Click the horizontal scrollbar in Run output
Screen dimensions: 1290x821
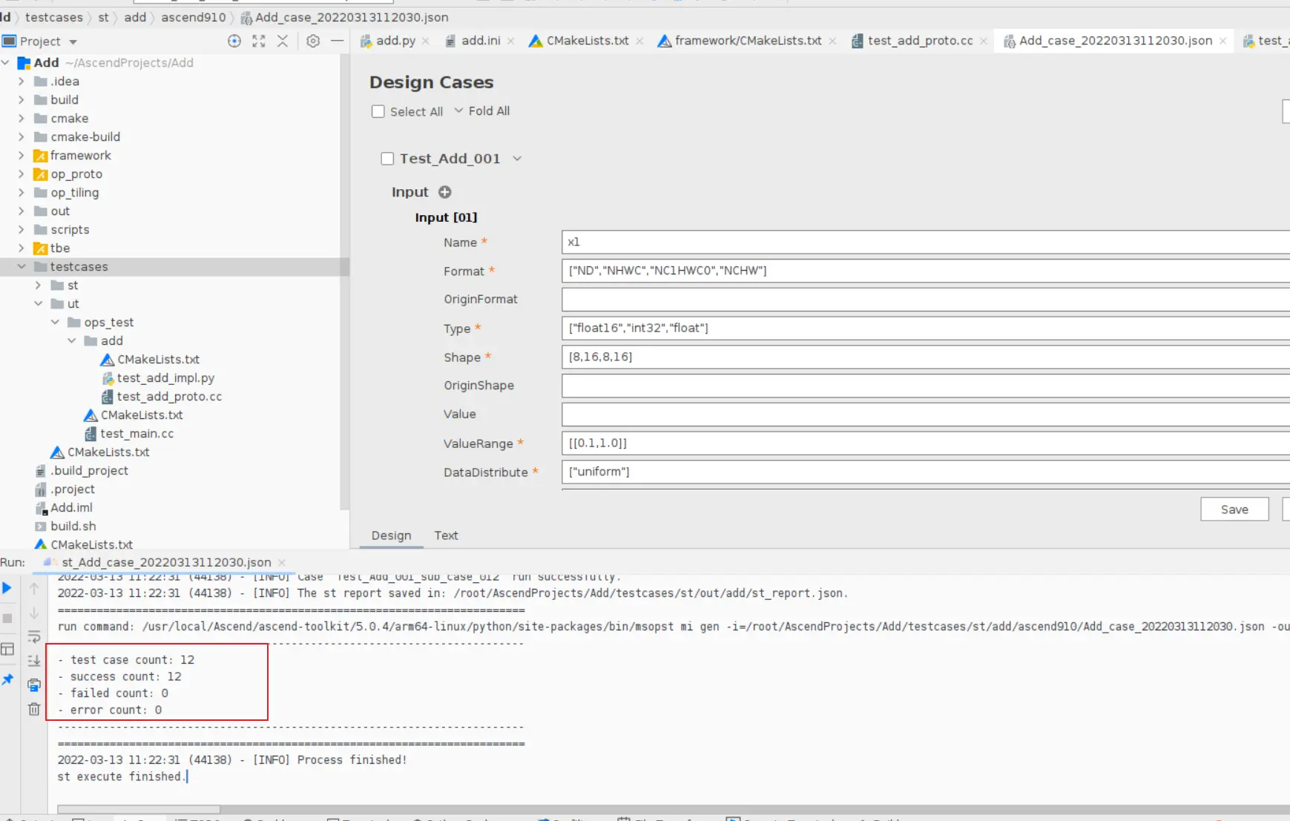tap(139, 809)
